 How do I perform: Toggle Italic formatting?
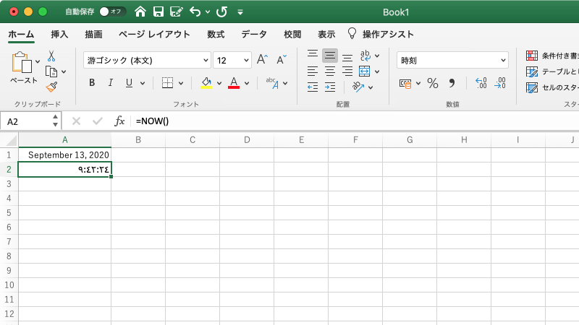coord(111,82)
